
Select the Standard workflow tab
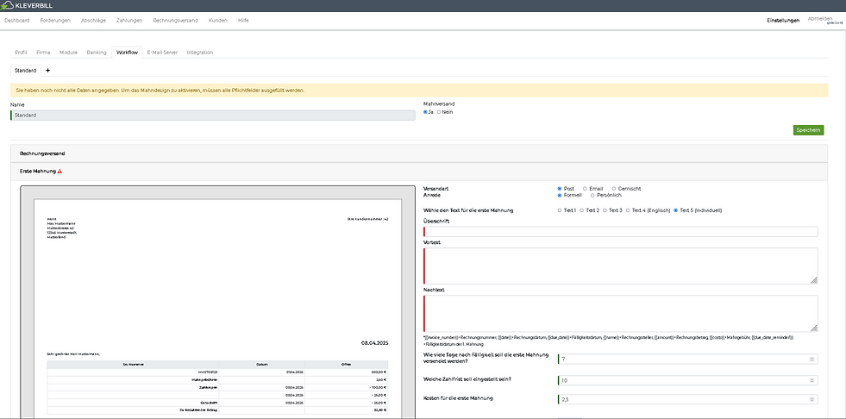coord(26,71)
